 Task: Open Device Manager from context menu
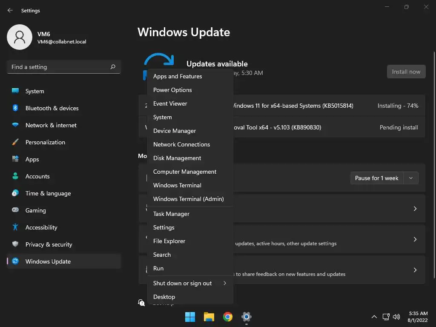(190, 131)
